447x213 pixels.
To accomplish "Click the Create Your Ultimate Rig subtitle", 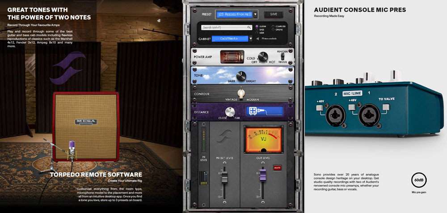I will (x=125, y=180).
